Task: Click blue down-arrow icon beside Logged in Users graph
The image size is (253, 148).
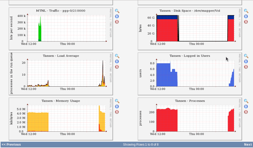Action: (246, 61)
